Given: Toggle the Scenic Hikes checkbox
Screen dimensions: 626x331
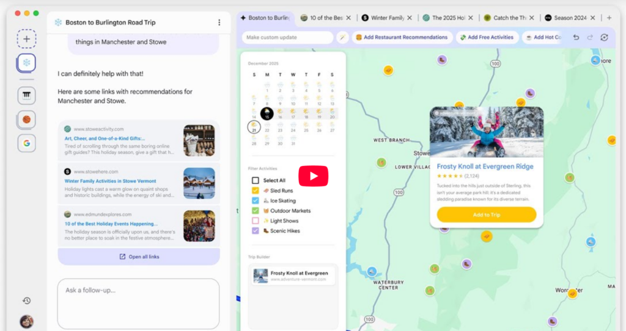Looking at the screenshot, I should tap(256, 231).
